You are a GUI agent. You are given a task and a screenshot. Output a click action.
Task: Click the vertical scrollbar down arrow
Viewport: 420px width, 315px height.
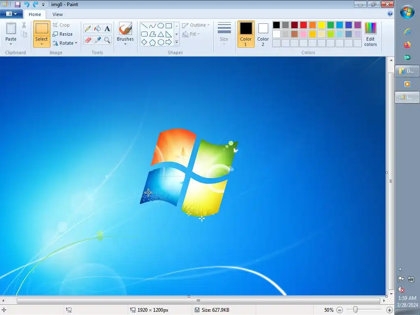pyautogui.click(x=391, y=294)
